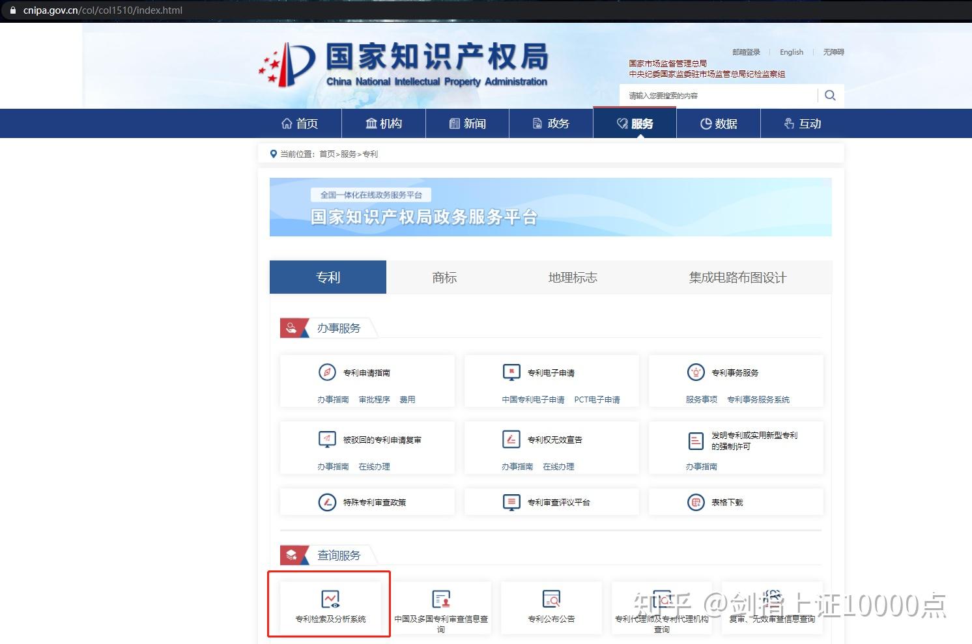
Task: Open the 互动 navigation item
Action: click(x=803, y=124)
